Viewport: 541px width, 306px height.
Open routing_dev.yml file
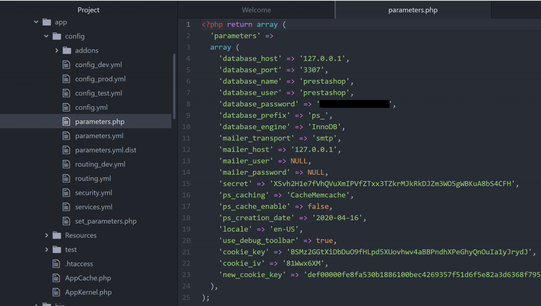[100, 164]
